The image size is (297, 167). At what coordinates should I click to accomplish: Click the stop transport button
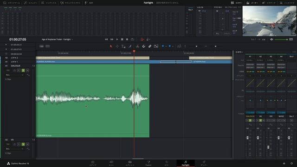click(x=122, y=39)
